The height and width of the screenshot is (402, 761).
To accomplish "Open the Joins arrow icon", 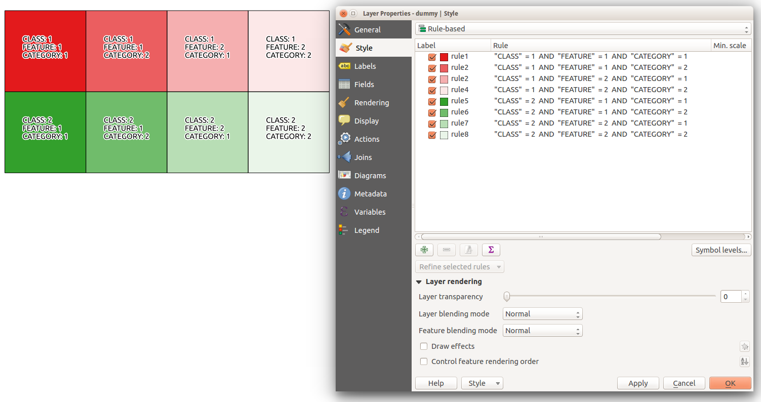I will [344, 157].
